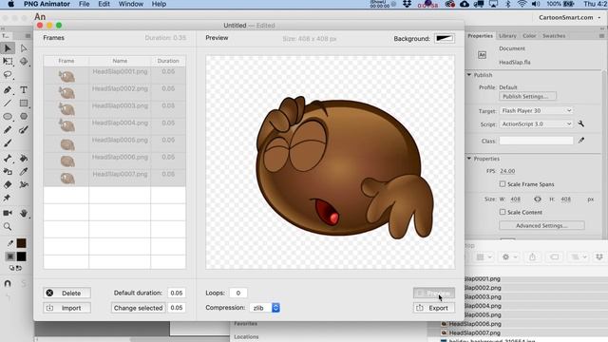
Task: Open the Window menu
Action: click(x=131, y=4)
